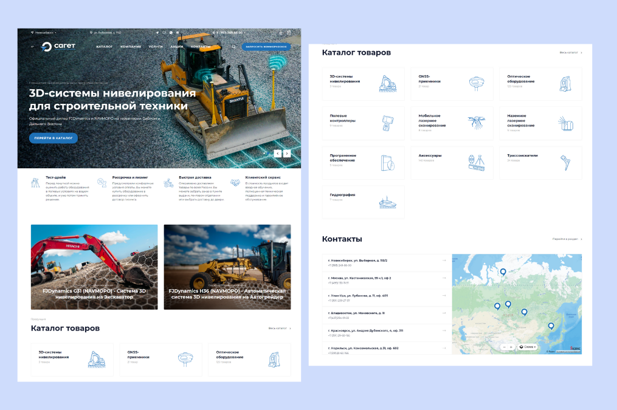Open the Схема map type dropdown
The width and height of the screenshot is (617, 410).
pos(528,347)
